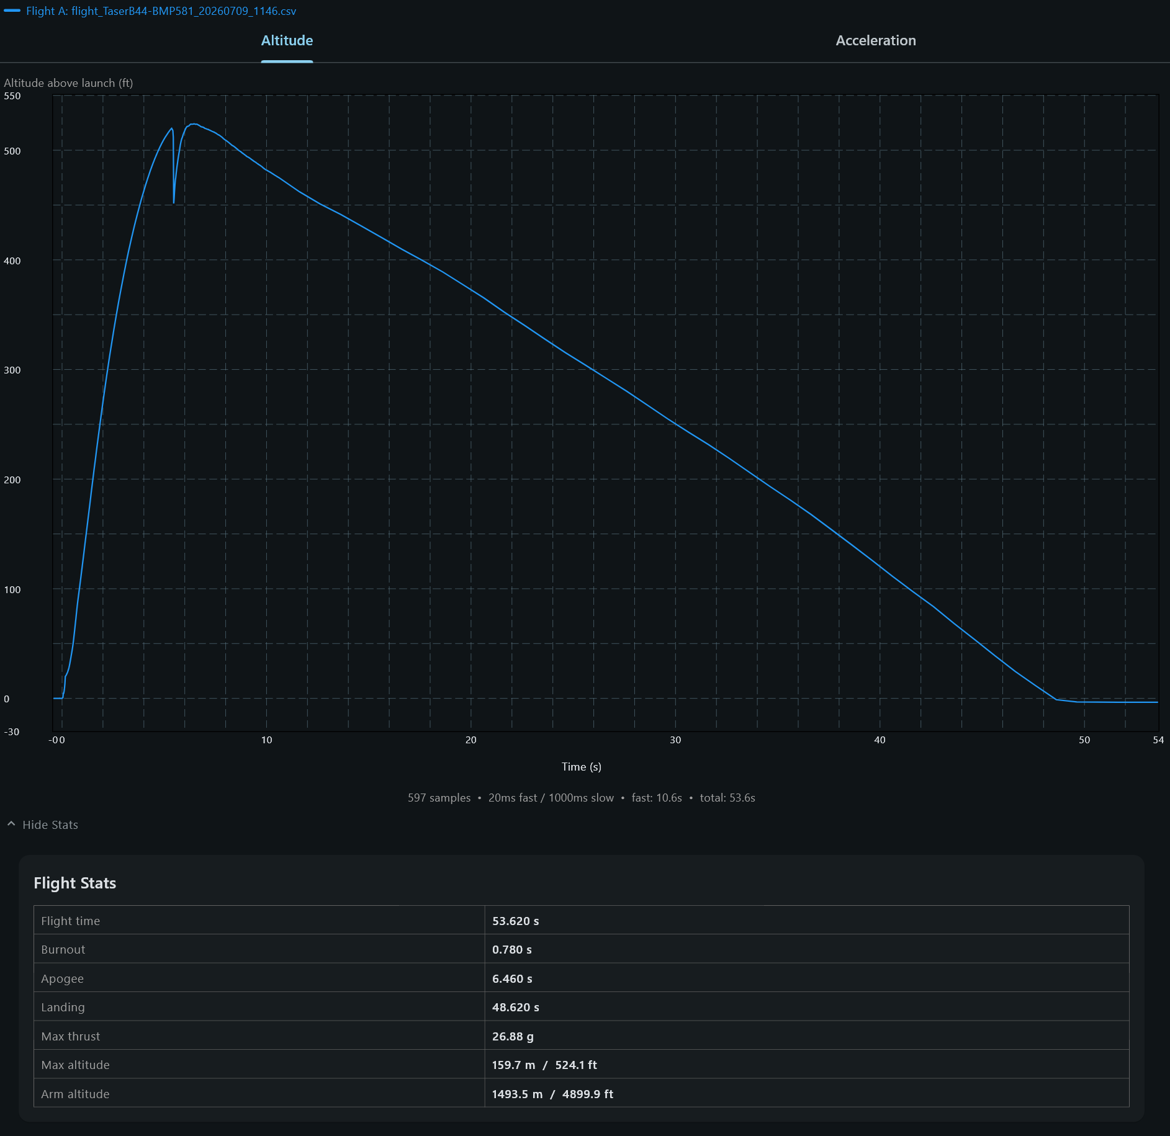This screenshot has height=1136, width=1170.
Task: Select the Altitude tab
Action: point(287,40)
